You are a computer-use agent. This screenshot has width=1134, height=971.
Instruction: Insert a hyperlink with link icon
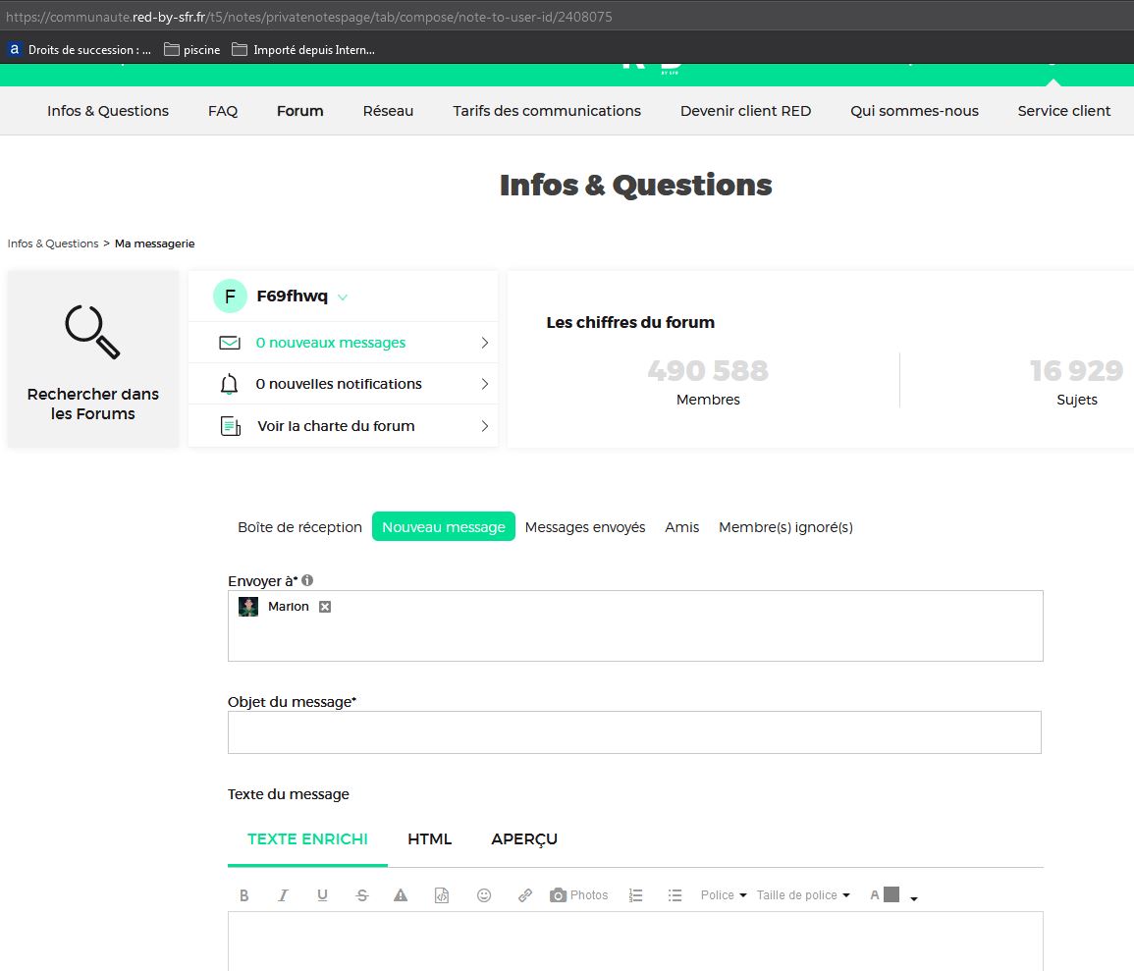pos(525,895)
